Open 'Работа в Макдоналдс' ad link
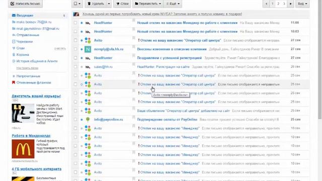The height and width of the screenshot is (181, 322). (31, 136)
